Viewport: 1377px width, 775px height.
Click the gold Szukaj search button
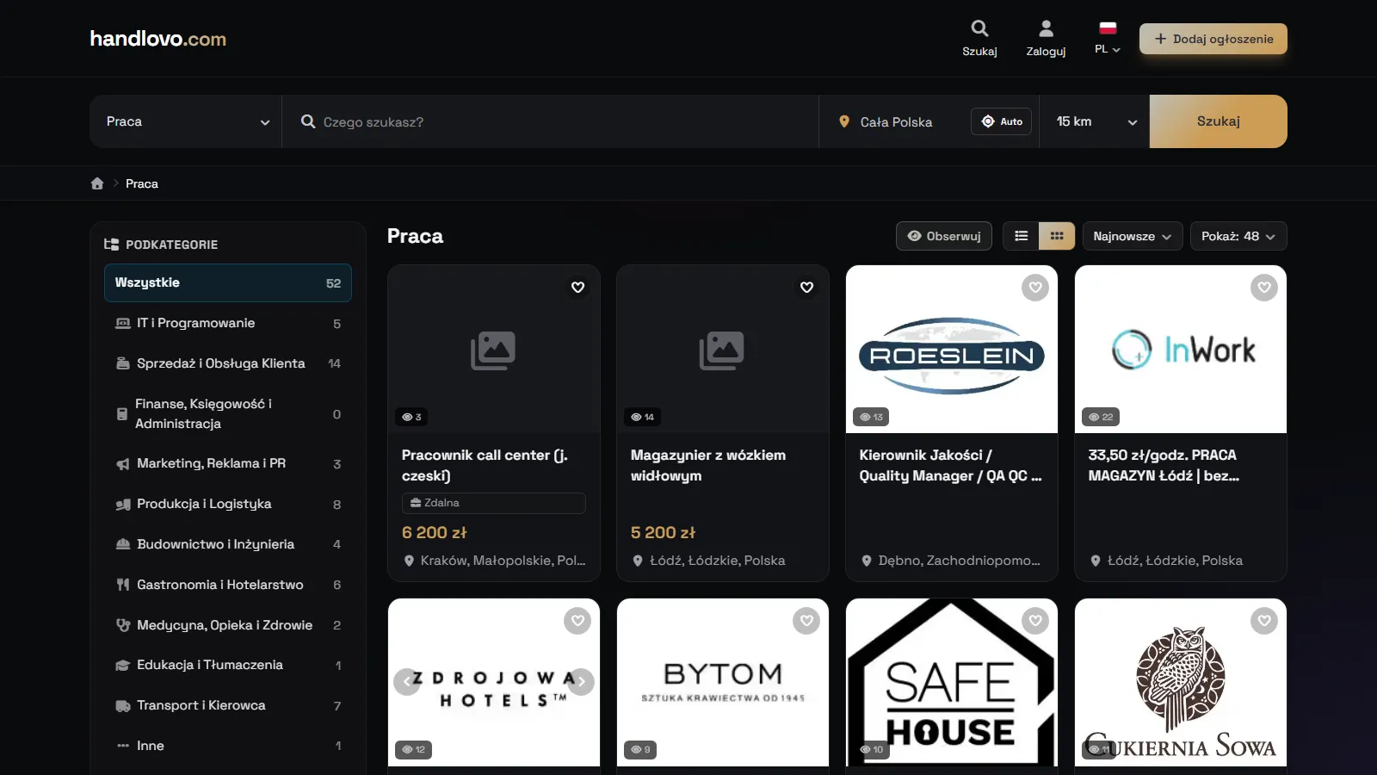point(1219,121)
